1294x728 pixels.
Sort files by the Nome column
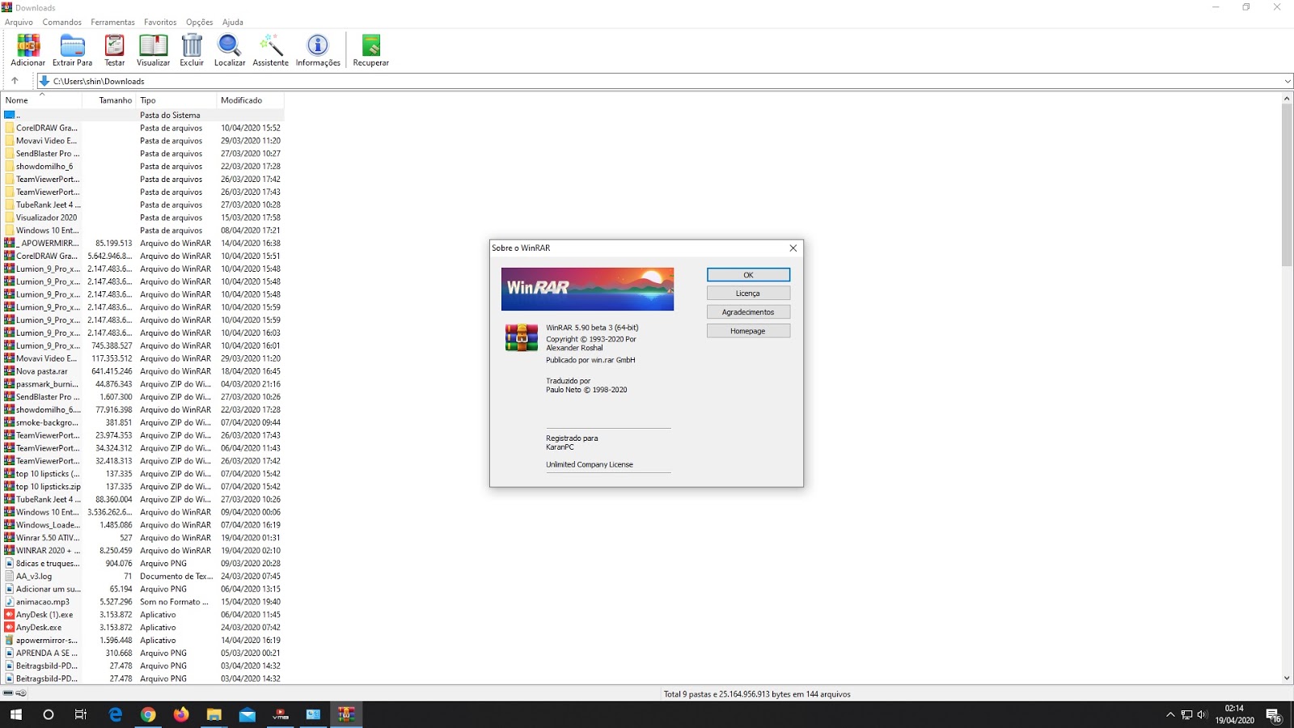pyautogui.click(x=41, y=100)
